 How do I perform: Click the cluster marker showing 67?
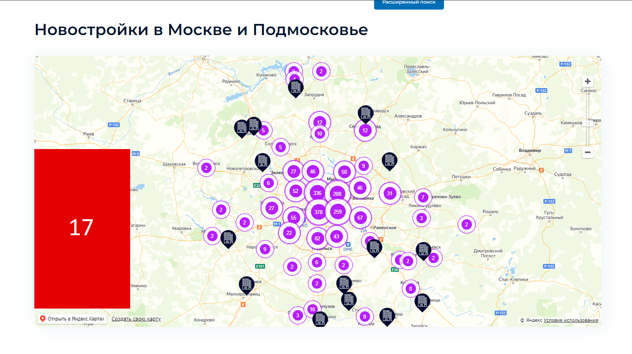360,218
